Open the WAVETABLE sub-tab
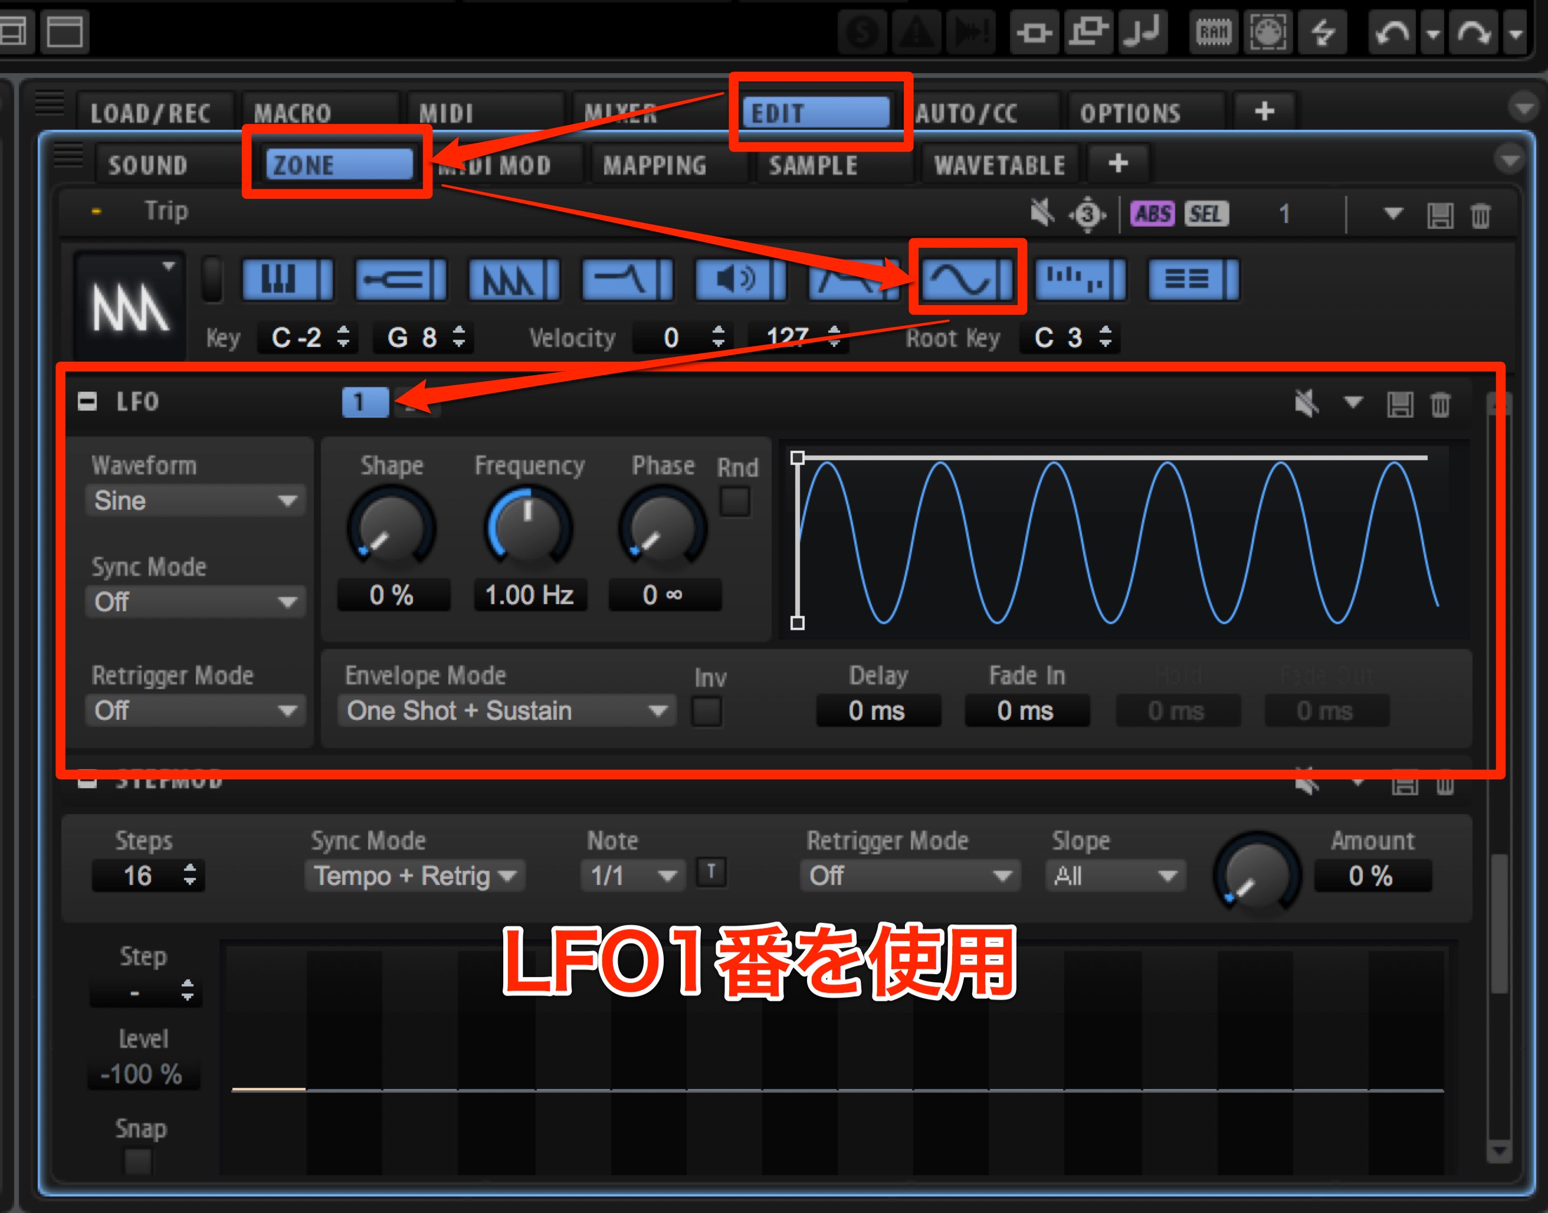This screenshot has width=1548, height=1213. point(1000,165)
